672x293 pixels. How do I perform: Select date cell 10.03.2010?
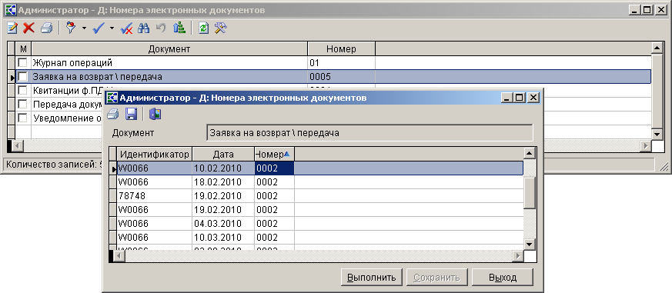click(223, 238)
